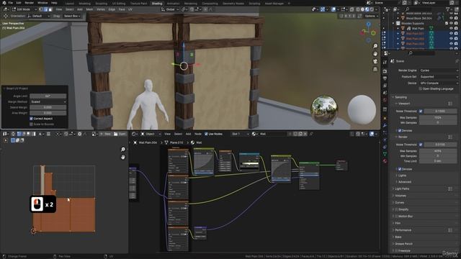Toggle Correct Aspect checkbox
The width and height of the screenshot is (461, 259).
31,119
